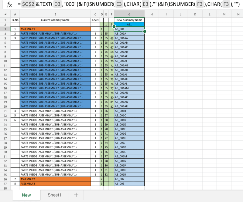Select the orange ASSEMBLY3 cell
The width and height of the screenshot is (243, 202).
(x=55, y=183)
